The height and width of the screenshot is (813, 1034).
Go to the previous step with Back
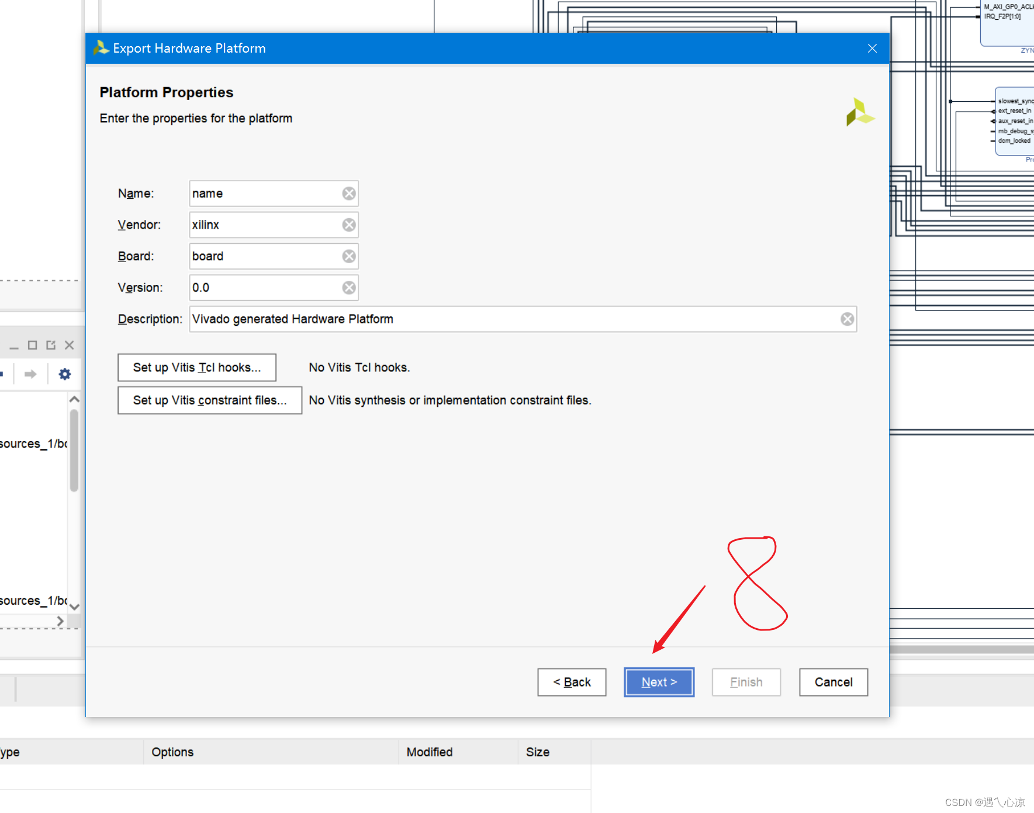tap(572, 683)
